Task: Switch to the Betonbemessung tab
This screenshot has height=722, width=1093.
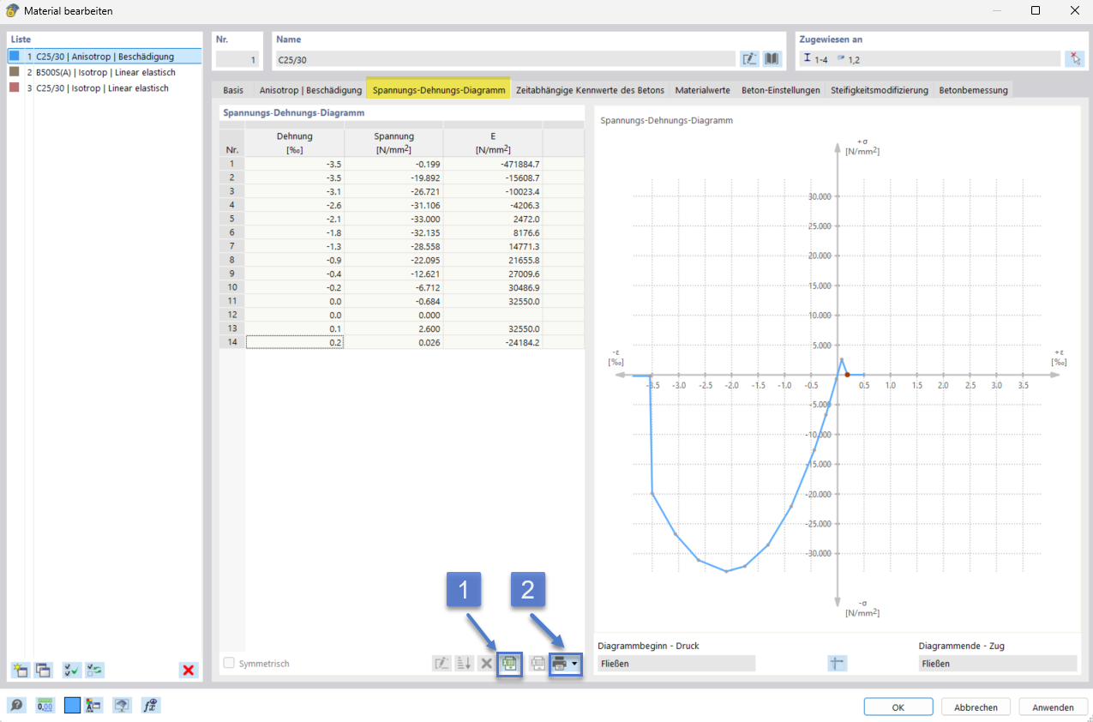Action: [x=974, y=90]
